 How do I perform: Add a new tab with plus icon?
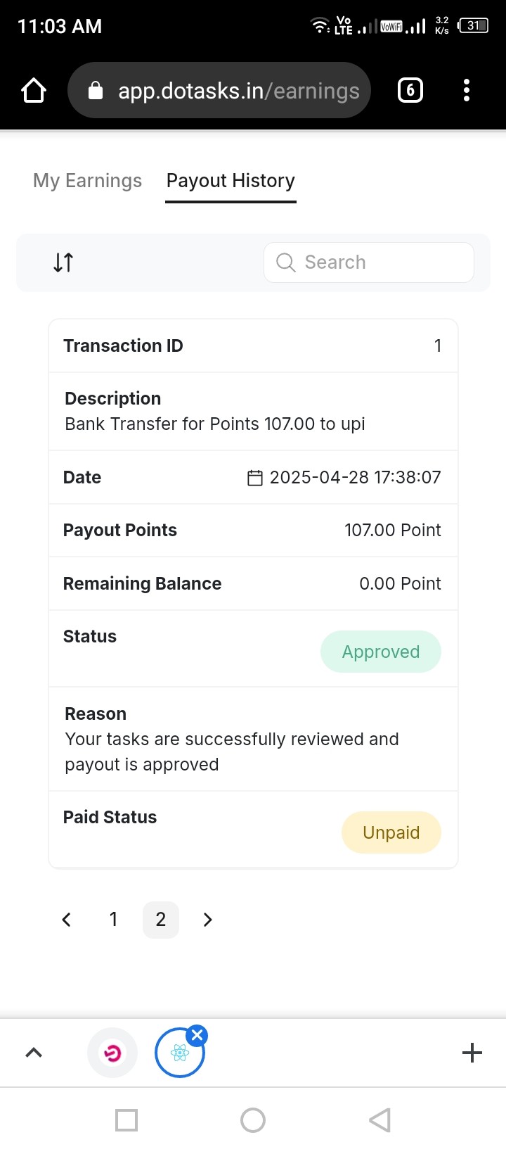pos(472,1053)
